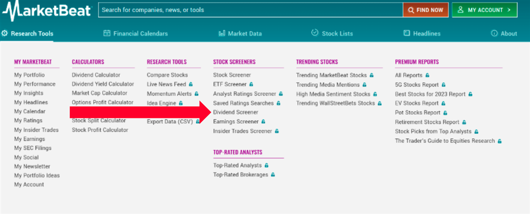The width and height of the screenshot is (530, 214).
Task: Open My Account link in the menu list
Action: 29,185
